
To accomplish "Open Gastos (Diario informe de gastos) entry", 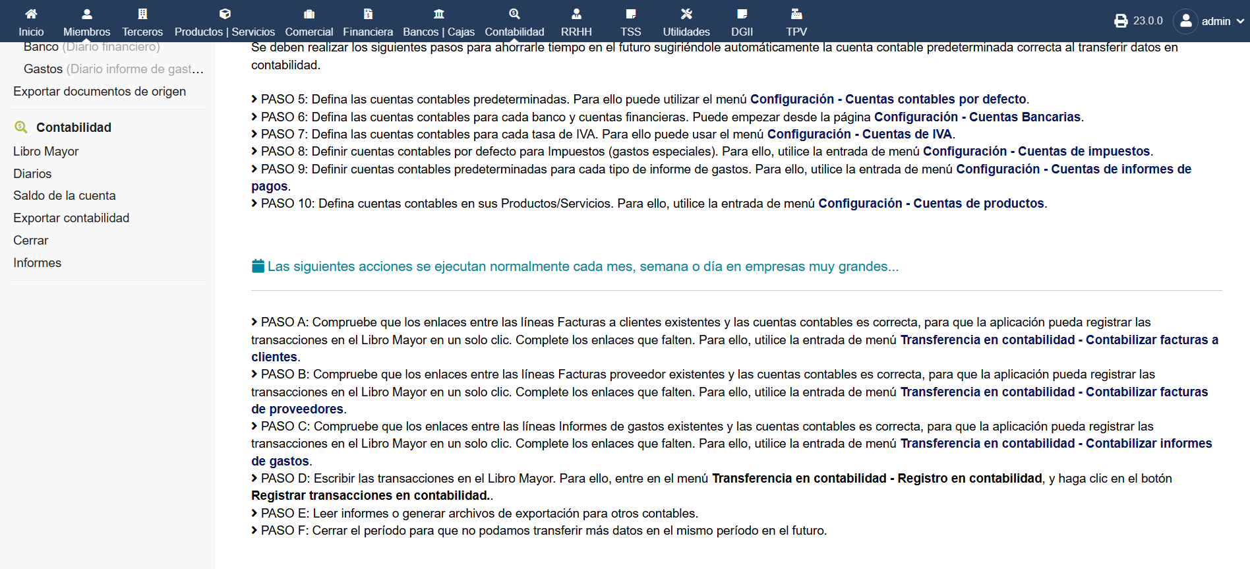I will pyautogui.click(x=113, y=69).
